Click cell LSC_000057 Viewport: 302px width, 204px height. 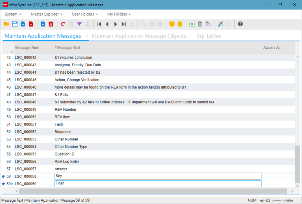[25, 169]
